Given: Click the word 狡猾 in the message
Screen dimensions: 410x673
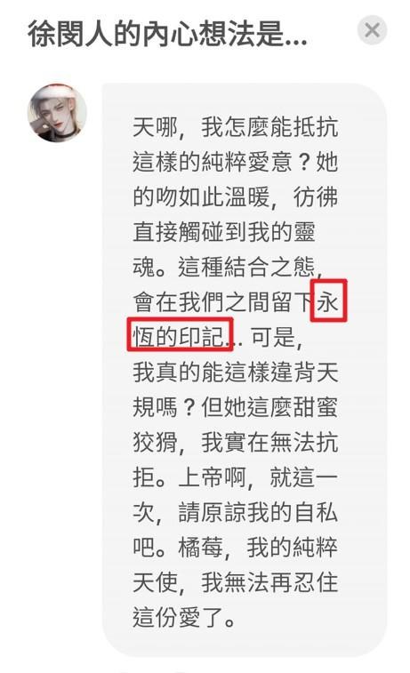Looking at the screenshot, I should (155, 442).
